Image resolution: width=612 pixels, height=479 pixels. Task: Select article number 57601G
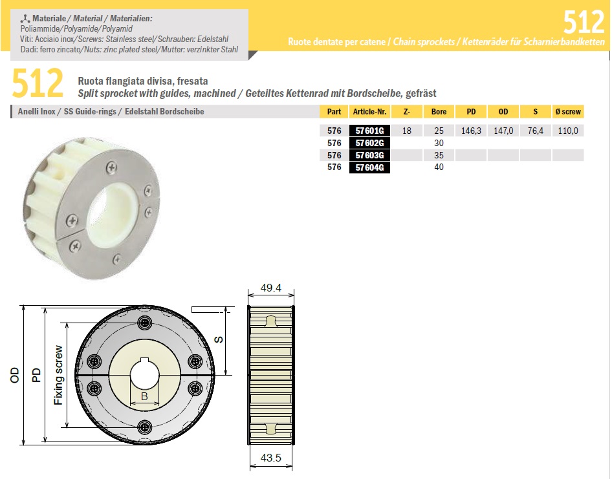tap(370, 131)
